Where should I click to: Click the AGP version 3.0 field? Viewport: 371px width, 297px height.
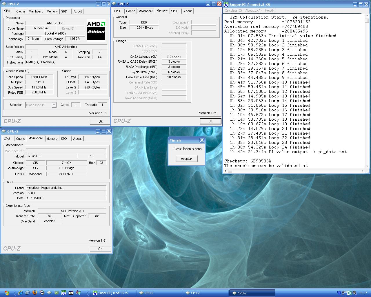click(72, 211)
